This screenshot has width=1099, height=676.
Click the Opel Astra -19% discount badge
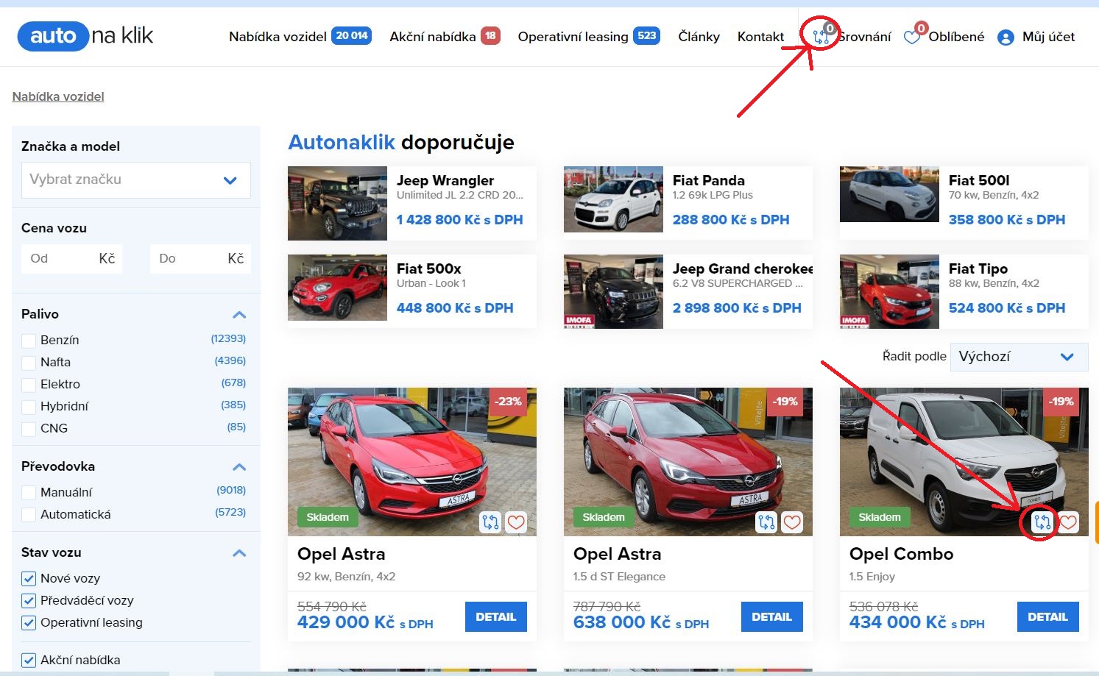(x=785, y=402)
